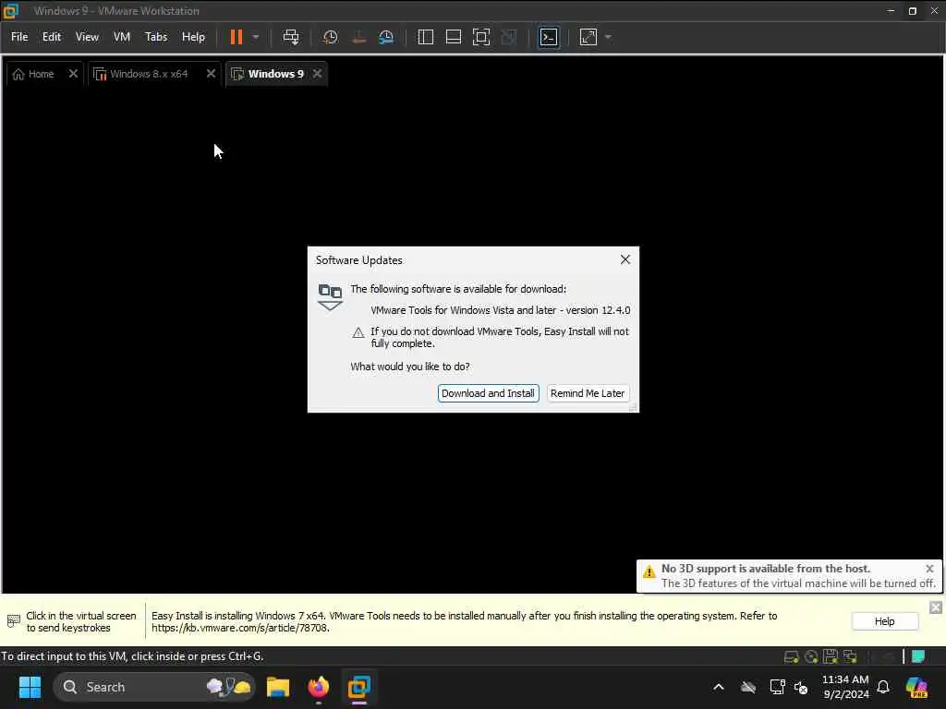Click the OneDrive cloud tray icon
946x709 pixels.
tap(748, 687)
